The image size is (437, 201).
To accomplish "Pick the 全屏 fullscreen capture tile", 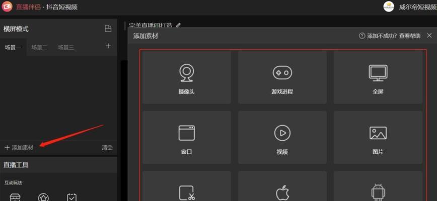I will (378, 77).
